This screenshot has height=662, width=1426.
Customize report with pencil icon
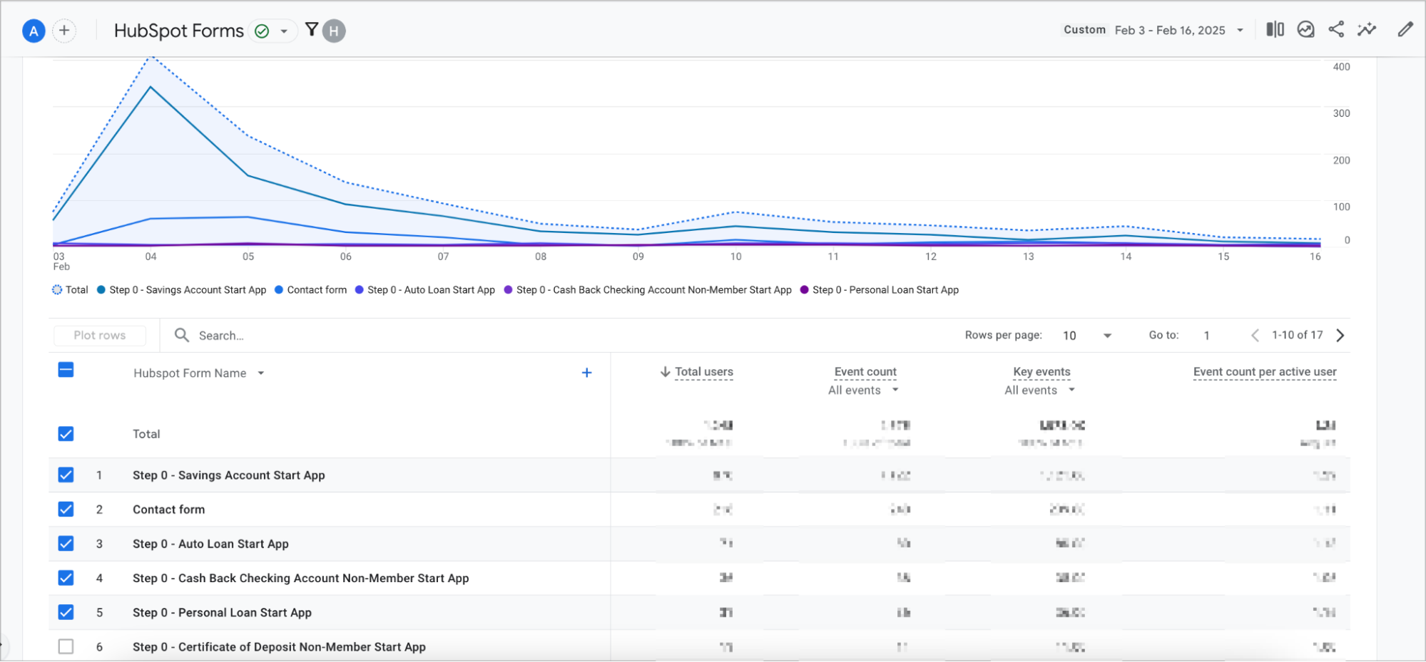[x=1405, y=30]
